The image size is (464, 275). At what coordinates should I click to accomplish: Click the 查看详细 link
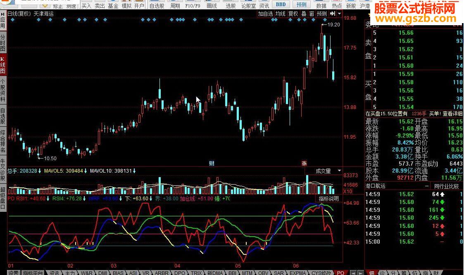tap(452, 114)
